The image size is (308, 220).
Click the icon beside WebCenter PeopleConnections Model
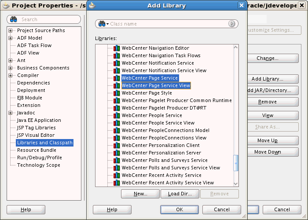click(117, 130)
